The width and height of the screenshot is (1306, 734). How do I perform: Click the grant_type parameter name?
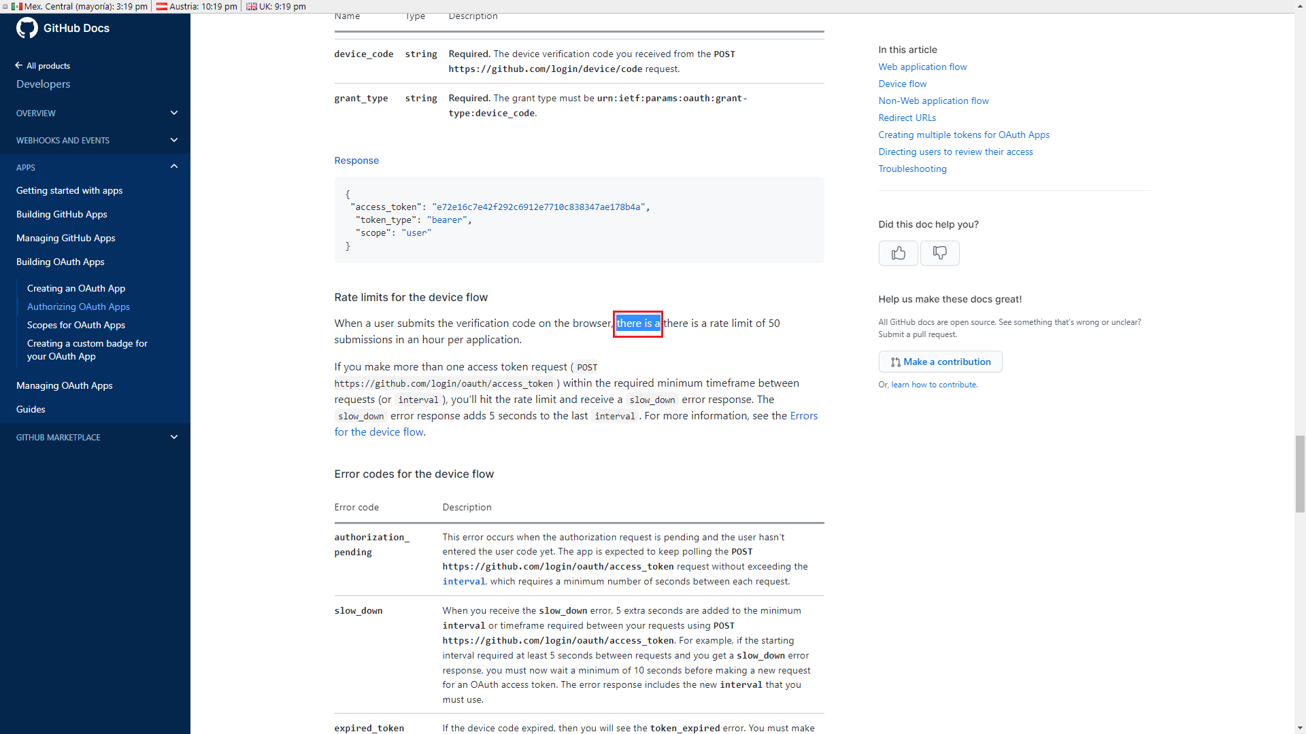pos(361,98)
